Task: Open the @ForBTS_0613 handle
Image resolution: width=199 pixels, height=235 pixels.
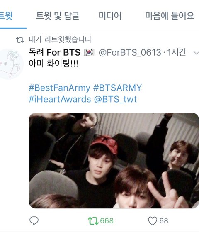Action: pyautogui.click(x=130, y=53)
